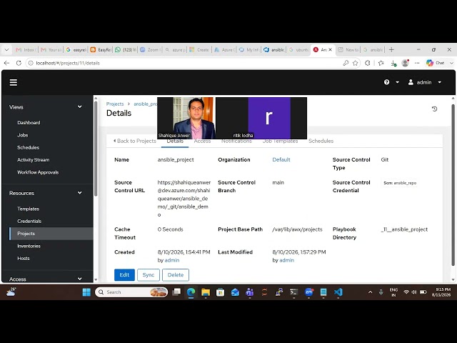Open Jobs in sidebar

22,135
